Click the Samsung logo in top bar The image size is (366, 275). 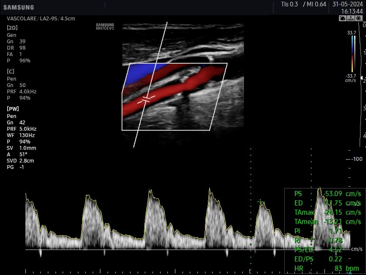point(19,7)
